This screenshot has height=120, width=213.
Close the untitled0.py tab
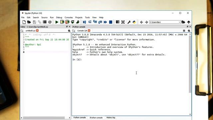click(x=37, y=30)
